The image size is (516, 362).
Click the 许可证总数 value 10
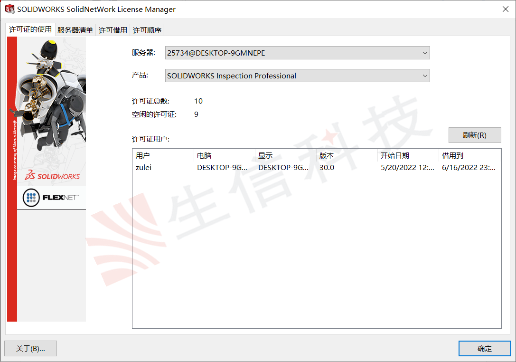click(x=198, y=101)
